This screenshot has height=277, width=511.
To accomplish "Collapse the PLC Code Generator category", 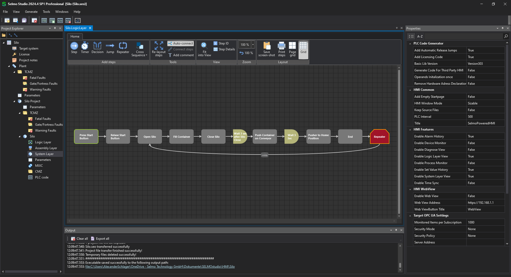I will 410,43.
